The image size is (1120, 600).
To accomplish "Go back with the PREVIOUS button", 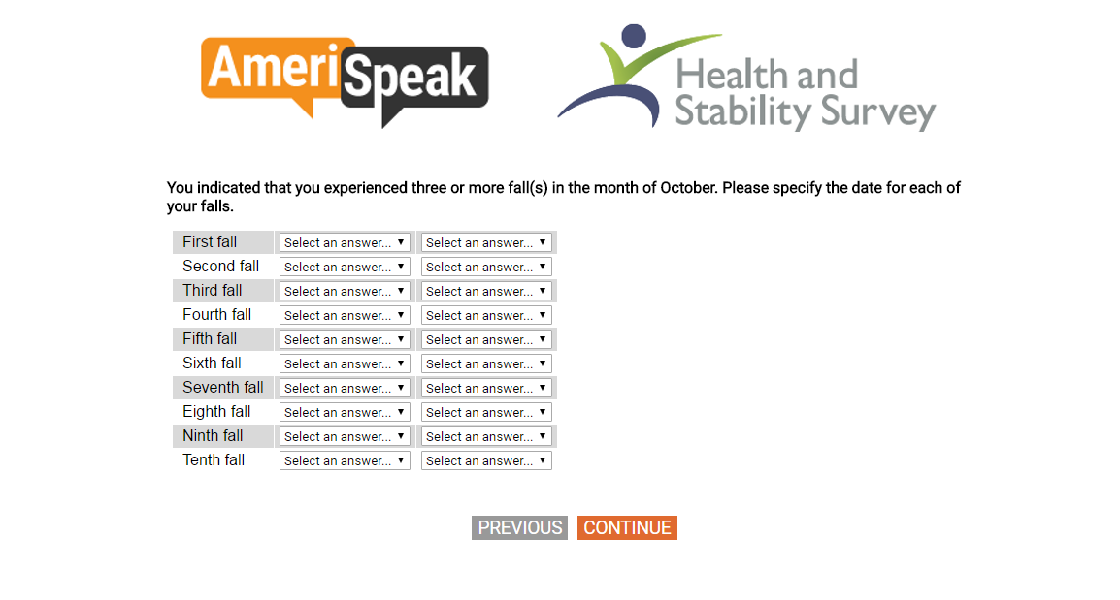I will (519, 527).
